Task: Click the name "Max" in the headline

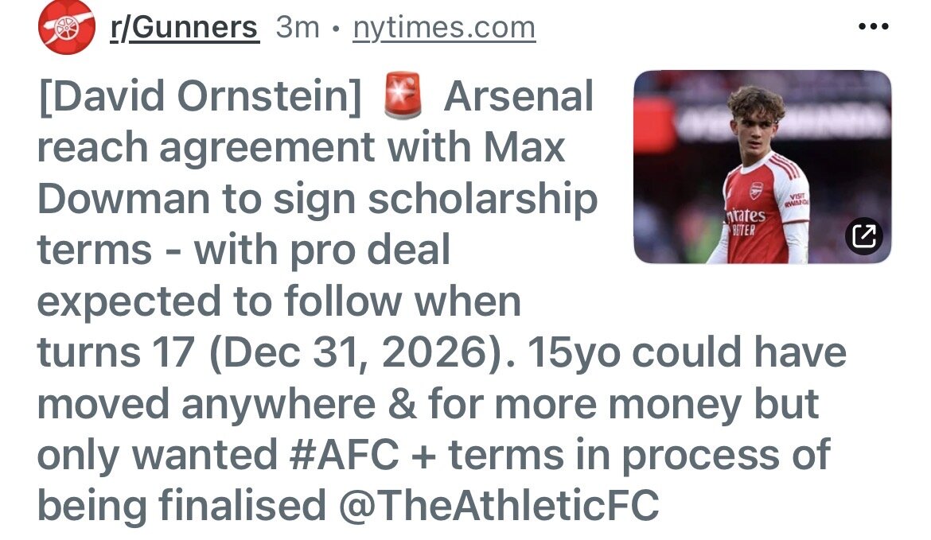Action: click(x=526, y=149)
